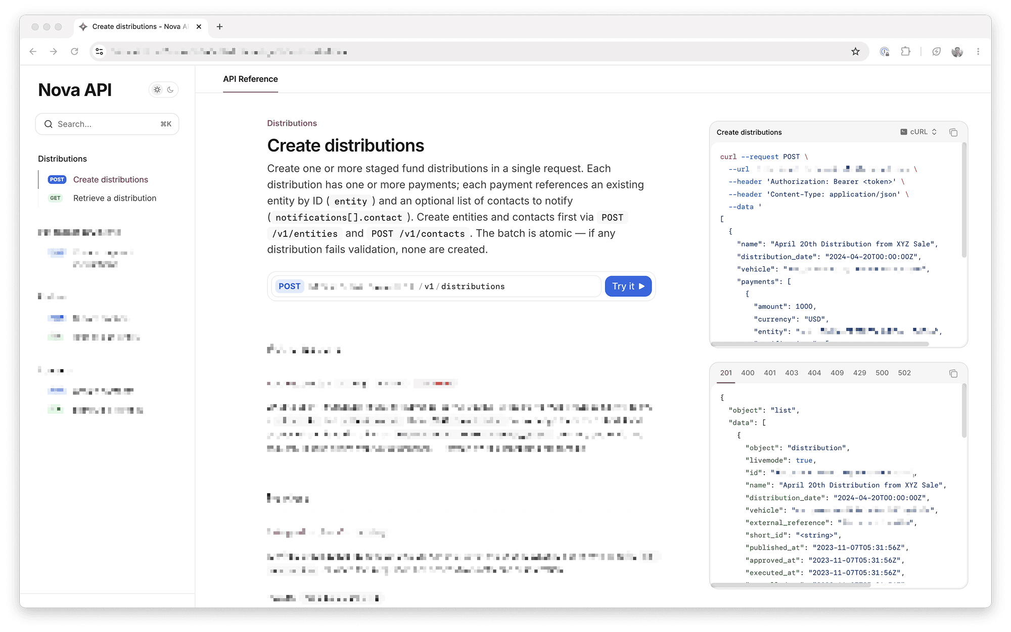Click the Nova API logo title
The image size is (1011, 632).
75,90
